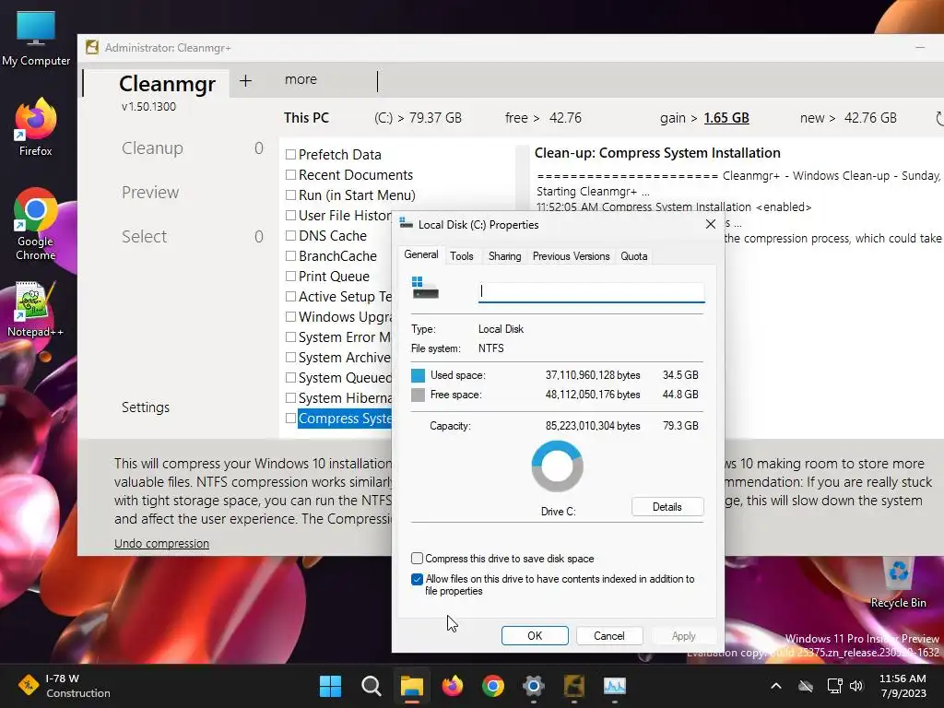The image size is (944, 708).
Task: Show hidden tray icons chevron
Action: pos(776,686)
